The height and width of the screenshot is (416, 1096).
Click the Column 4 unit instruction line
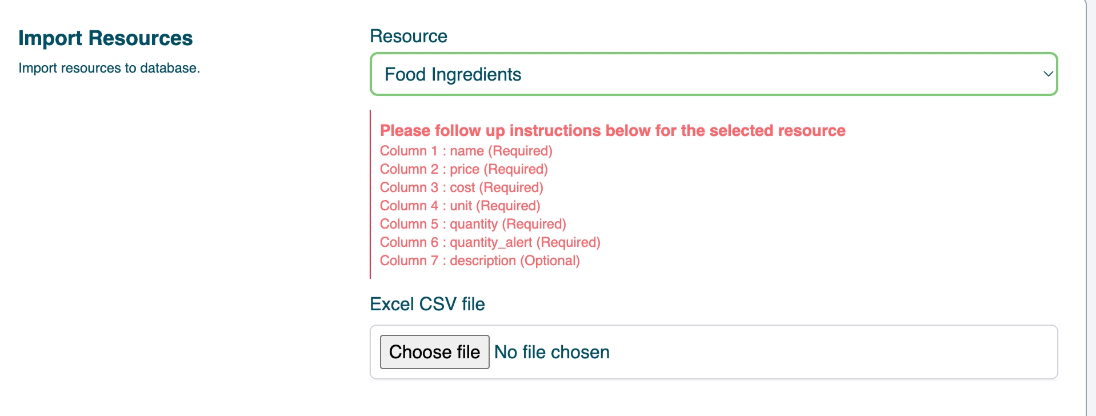pyautogui.click(x=460, y=206)
